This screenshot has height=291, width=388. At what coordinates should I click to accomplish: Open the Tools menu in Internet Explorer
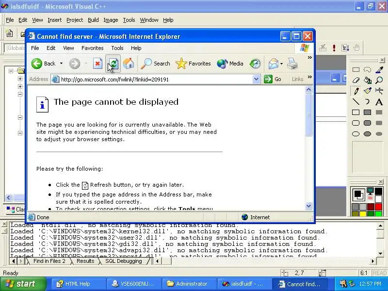coord(117,48)
